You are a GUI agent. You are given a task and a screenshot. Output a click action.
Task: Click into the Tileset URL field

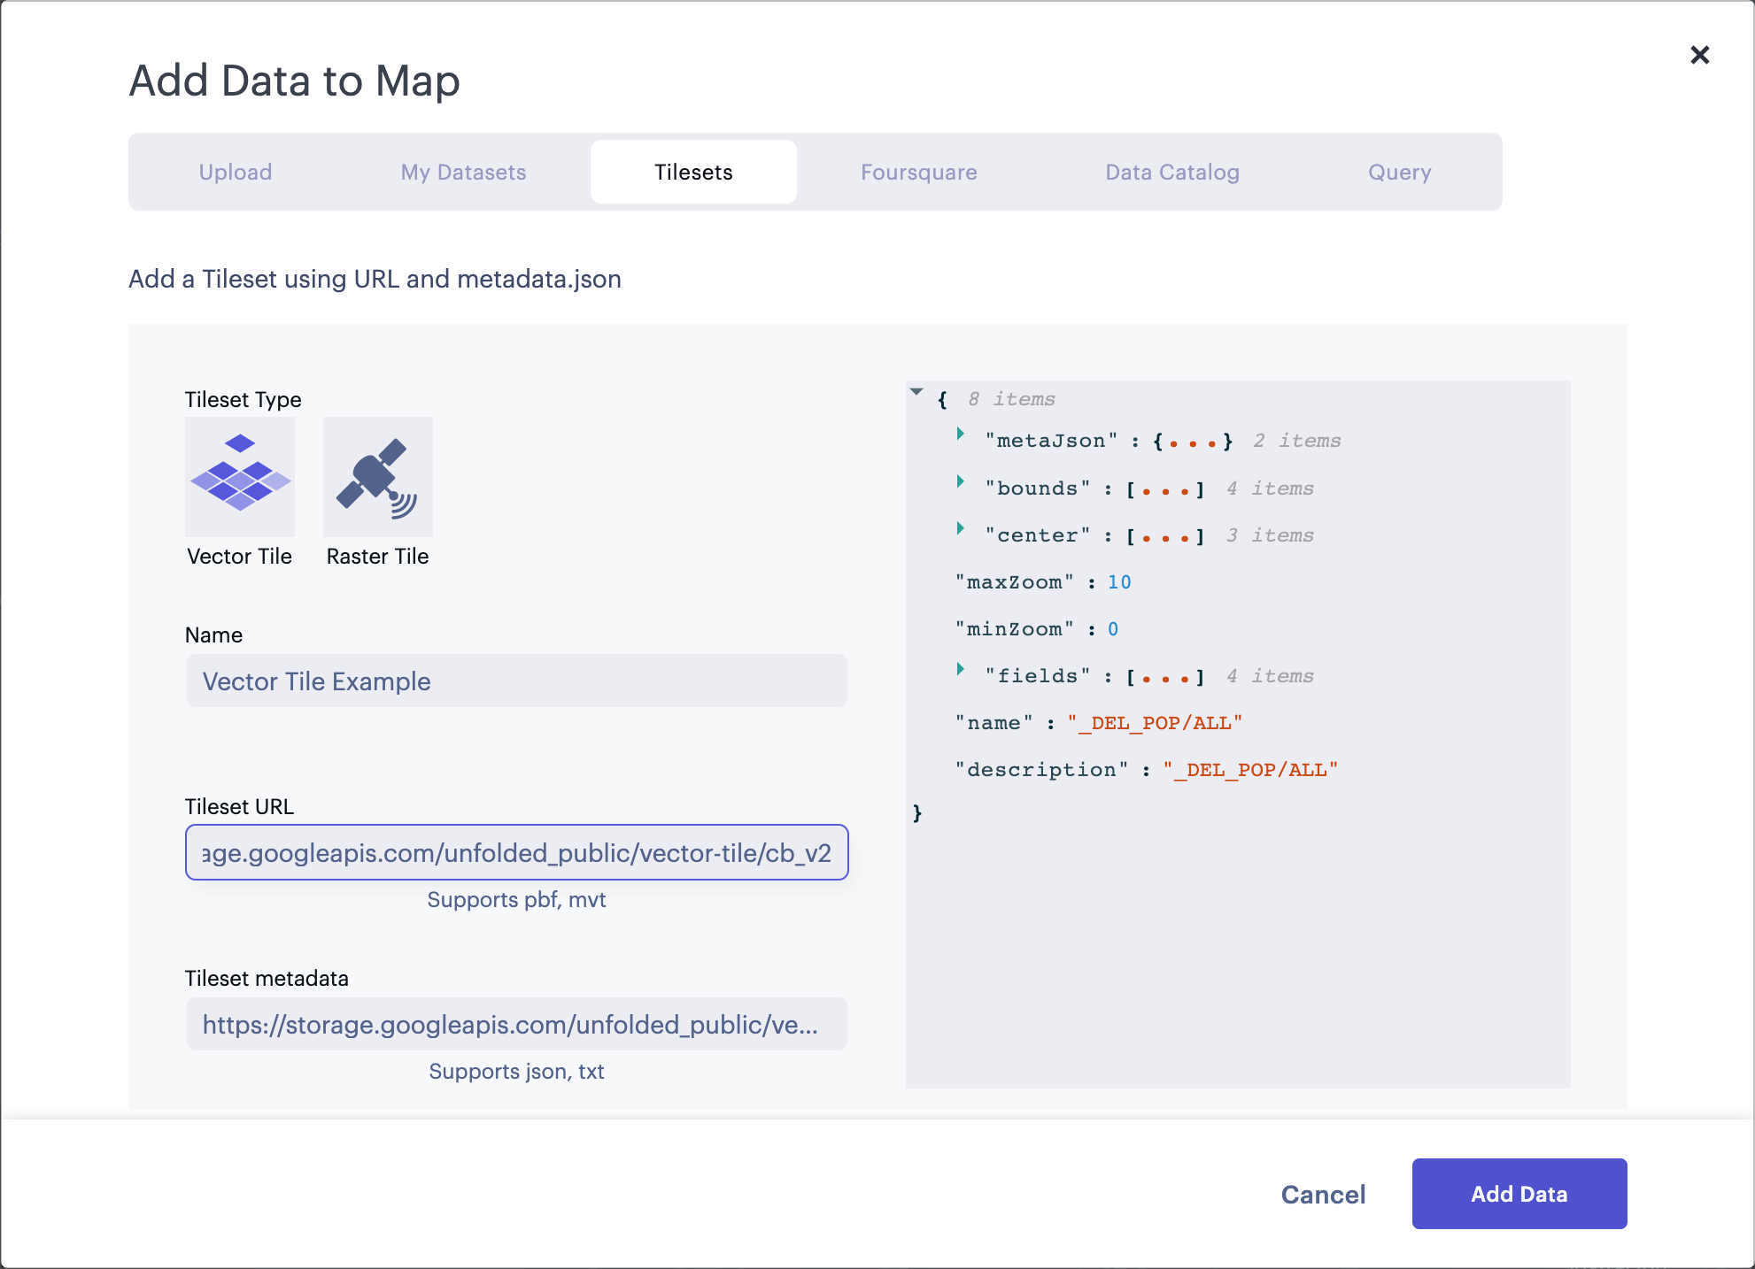(516, 852)
